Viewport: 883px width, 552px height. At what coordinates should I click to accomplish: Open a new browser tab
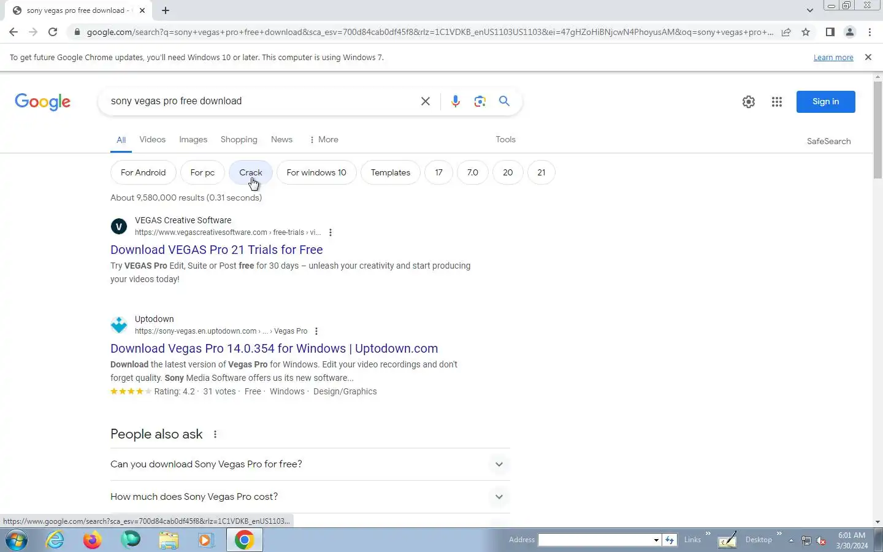click(166, 10)
